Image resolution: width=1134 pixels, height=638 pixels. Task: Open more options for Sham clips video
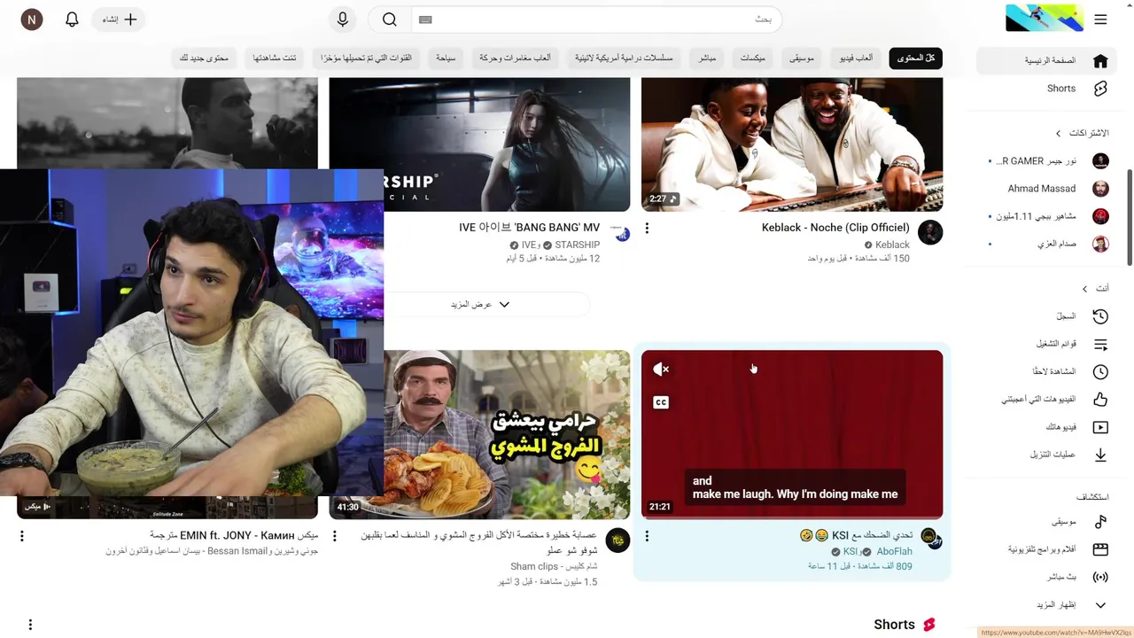point(335,536)
